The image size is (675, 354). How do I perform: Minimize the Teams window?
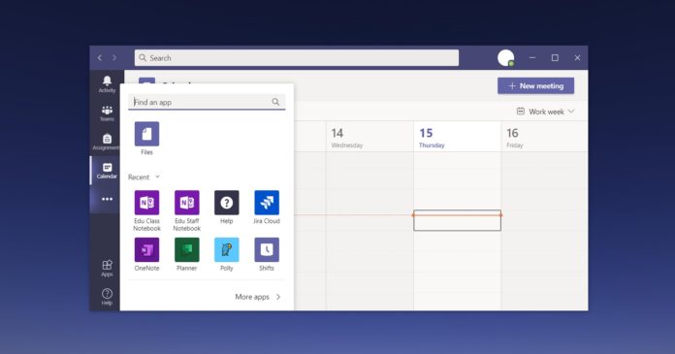click(532, 58)
